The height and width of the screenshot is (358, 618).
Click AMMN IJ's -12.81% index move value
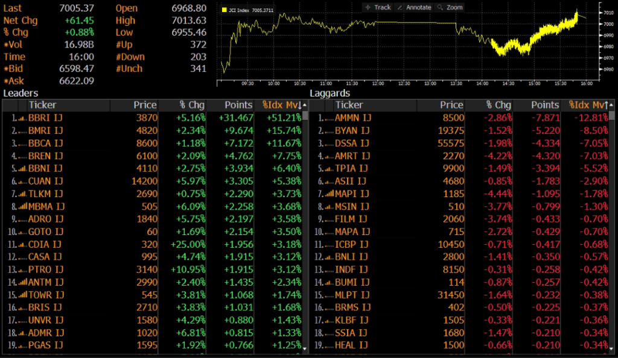coord(591,118)
